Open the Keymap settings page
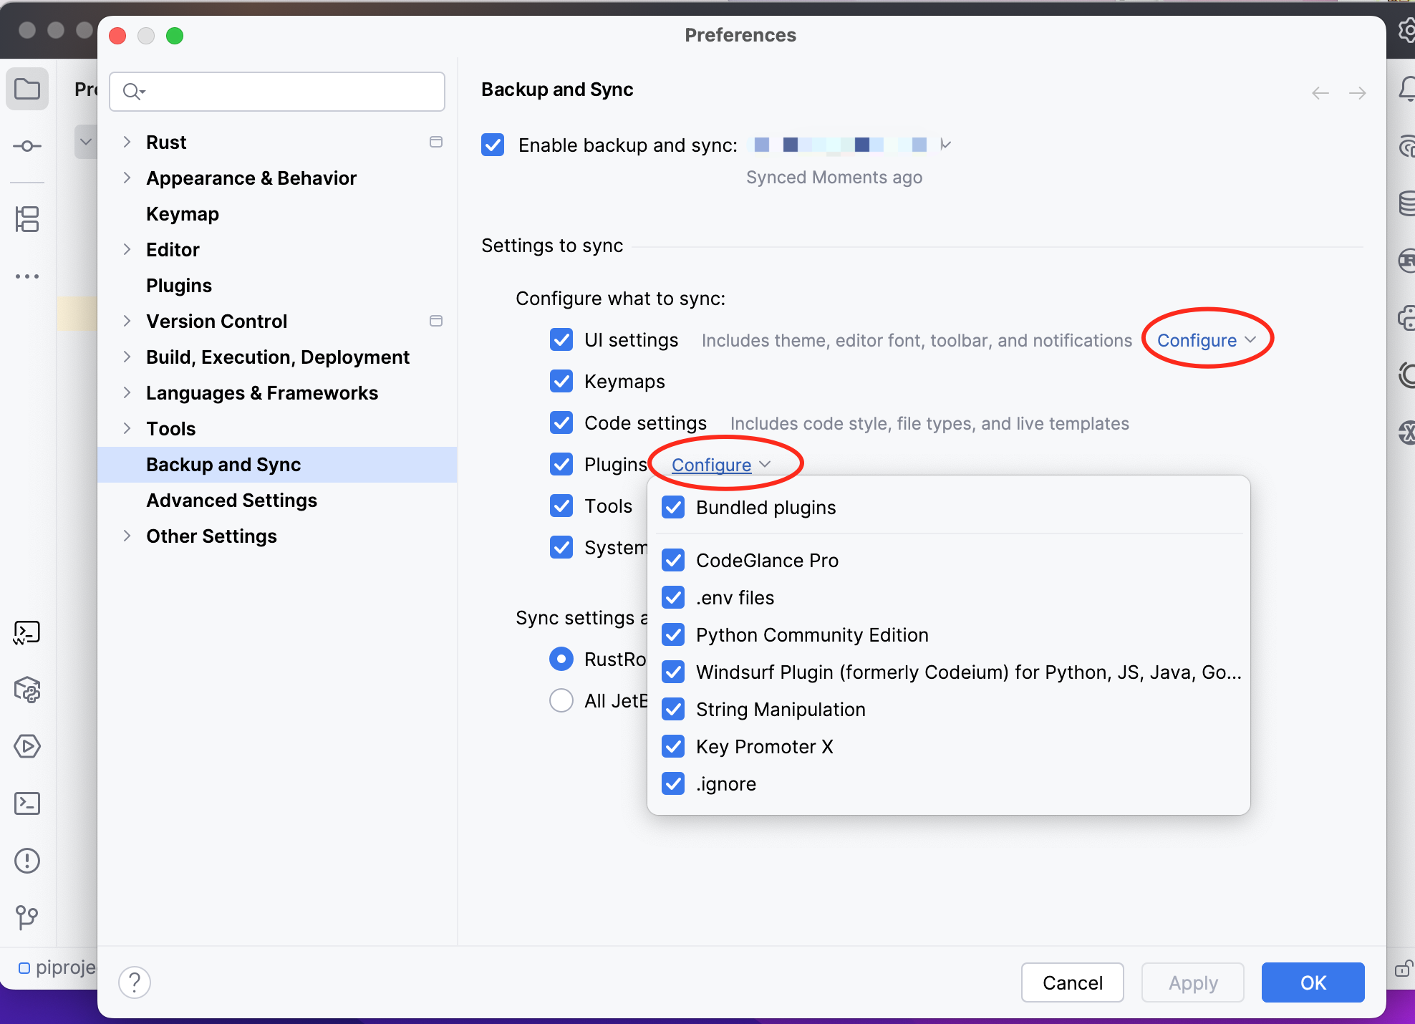Image resolution: width=1415 pixels, height=1024 pixels. click(183, 213)
